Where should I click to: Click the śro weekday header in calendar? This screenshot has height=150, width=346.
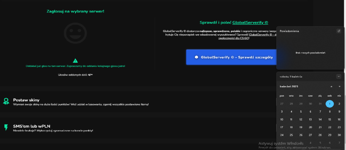301,96
